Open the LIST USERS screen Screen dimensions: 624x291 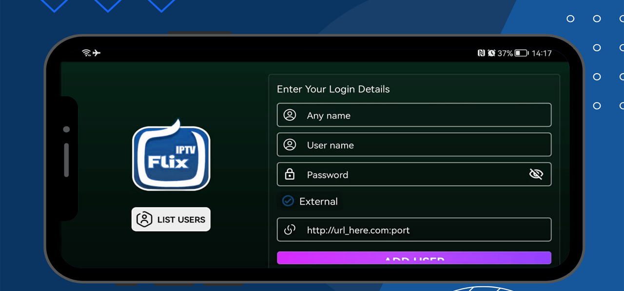click(171, 219)
